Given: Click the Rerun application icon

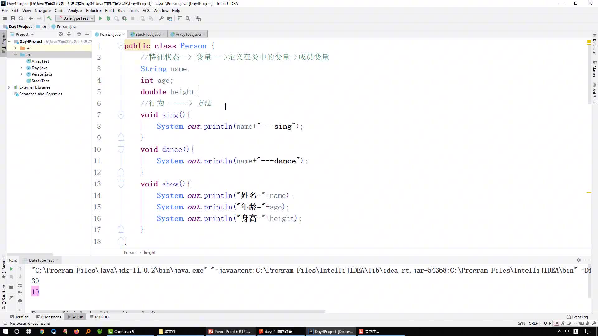Looking at the screenshot, I should pos(12,269).
